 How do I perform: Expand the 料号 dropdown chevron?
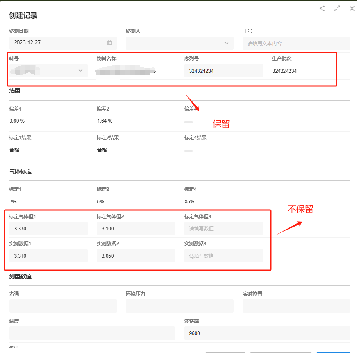[80, 71]
